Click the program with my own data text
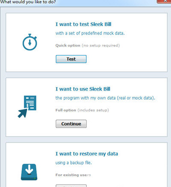Image resolution: width=171 pixels, height=187 pixels. click(105, 98)
